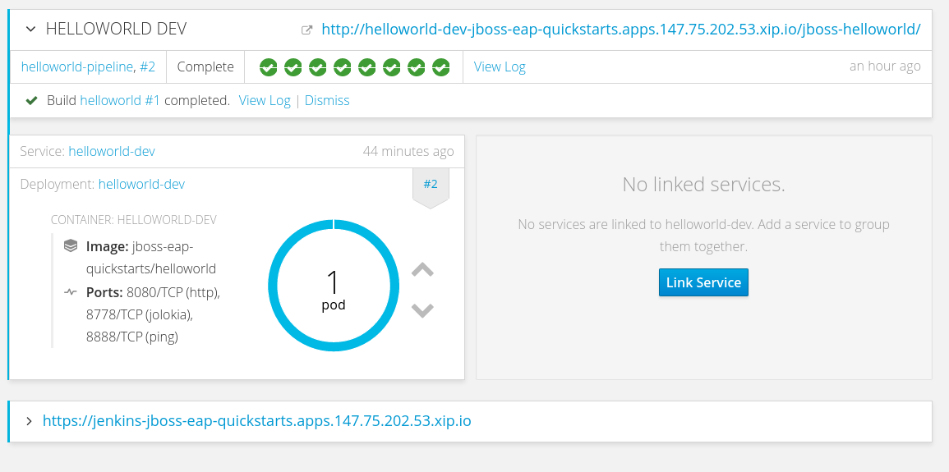The width and height of the screenshot is (949, 472).
Task: Click the 'an hour ago' timestamp
Action: click(885, 66)
